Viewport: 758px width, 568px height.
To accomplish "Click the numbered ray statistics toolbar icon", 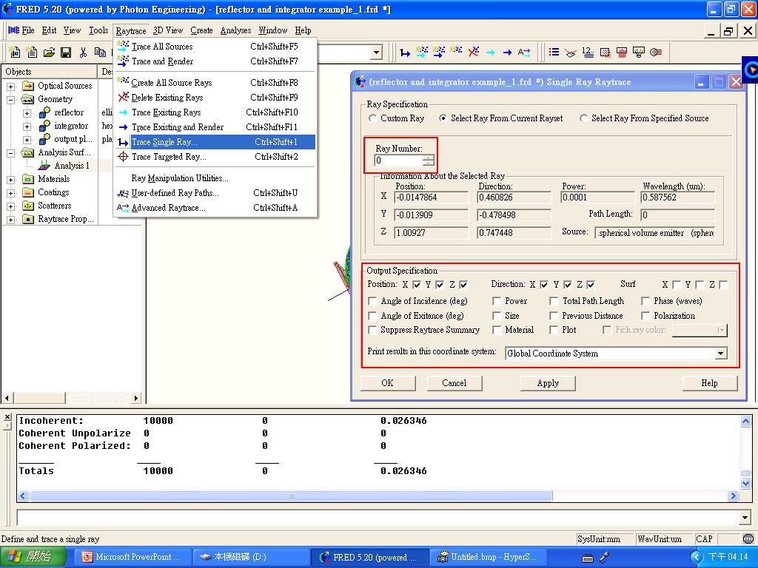I will 588,53.
